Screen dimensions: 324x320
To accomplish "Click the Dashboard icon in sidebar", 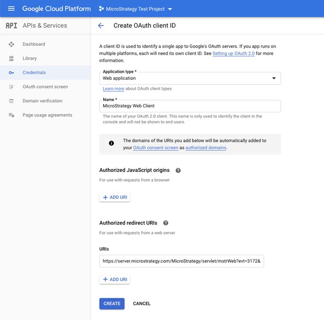I will click(11, 44).
